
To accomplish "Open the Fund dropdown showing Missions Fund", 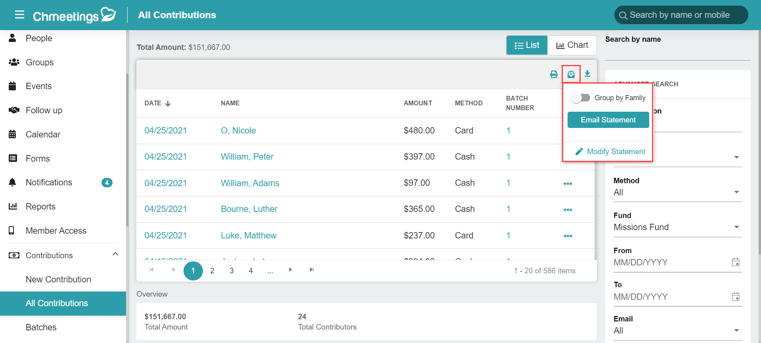I will pyautogui.click(x=677, y=227).
